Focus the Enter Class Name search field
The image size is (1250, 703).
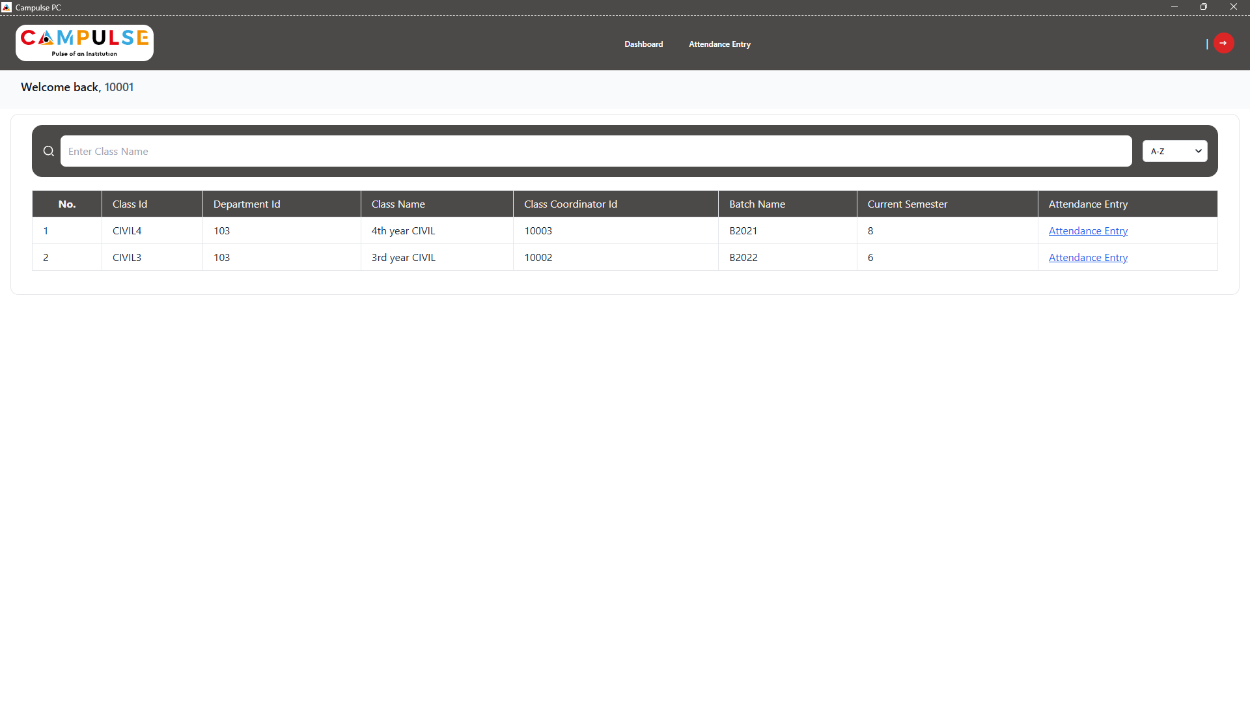[x=596, y=151]
